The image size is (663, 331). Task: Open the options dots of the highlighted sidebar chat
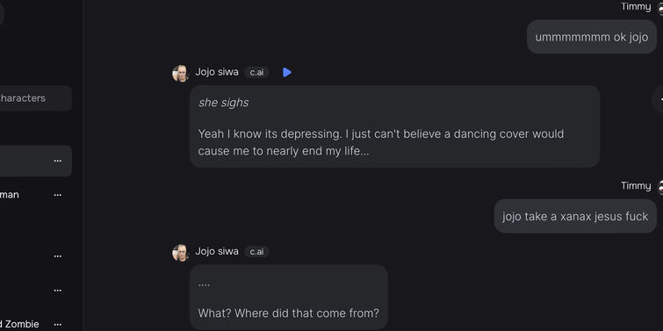[x=57, y=161]
